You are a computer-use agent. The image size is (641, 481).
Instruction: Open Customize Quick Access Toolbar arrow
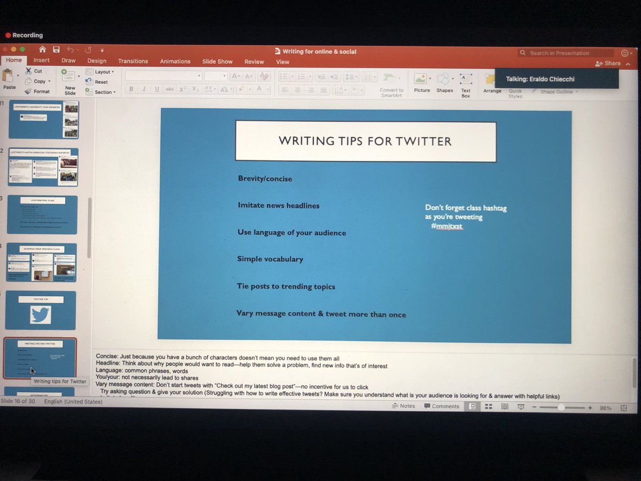pos(102,50)
